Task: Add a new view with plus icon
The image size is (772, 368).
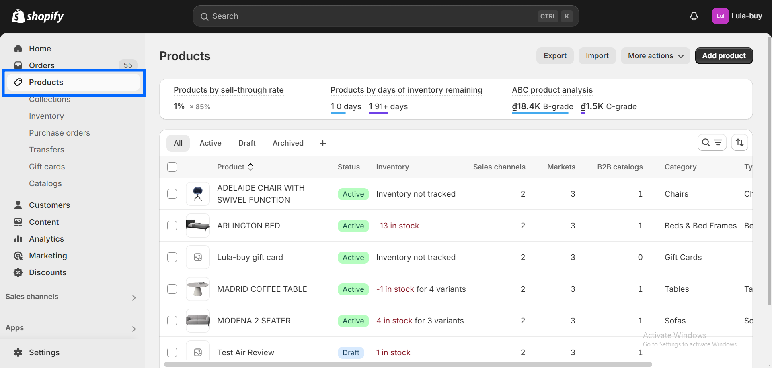Action: point(323,143)
